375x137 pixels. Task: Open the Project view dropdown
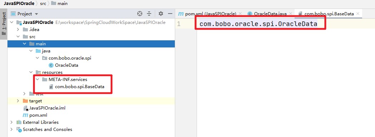point(36,14)
